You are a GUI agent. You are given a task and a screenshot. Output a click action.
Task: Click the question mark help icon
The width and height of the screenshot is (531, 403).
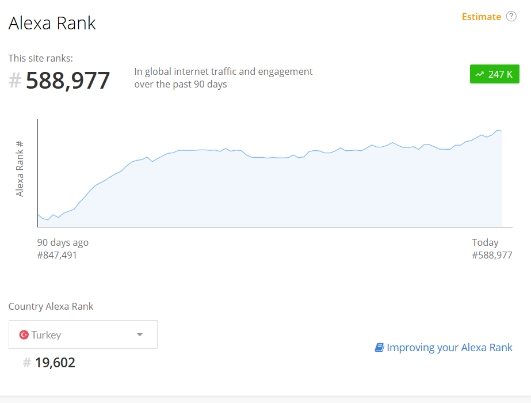(511, 16)
